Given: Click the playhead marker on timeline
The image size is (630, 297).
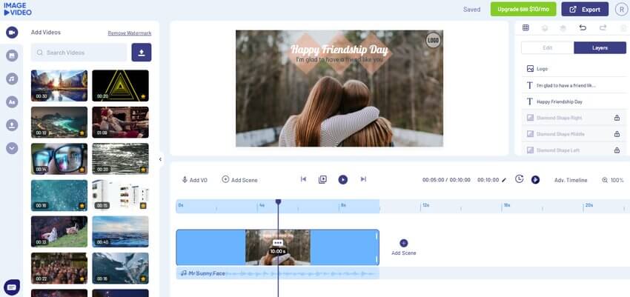Looking at the screenshot, I should point(278,202).
